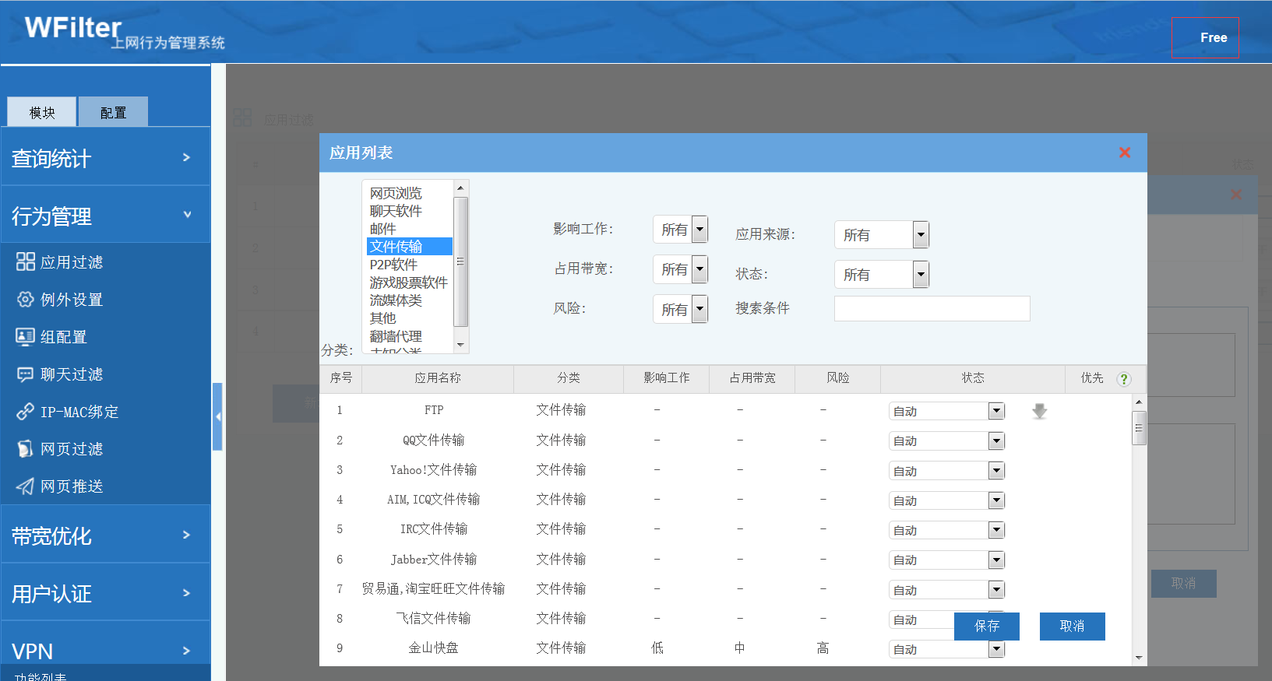The width and height of the screenshot is (1272, 681).
Task: Open 组配置 in the sidebar
Action: pos(63,337)
